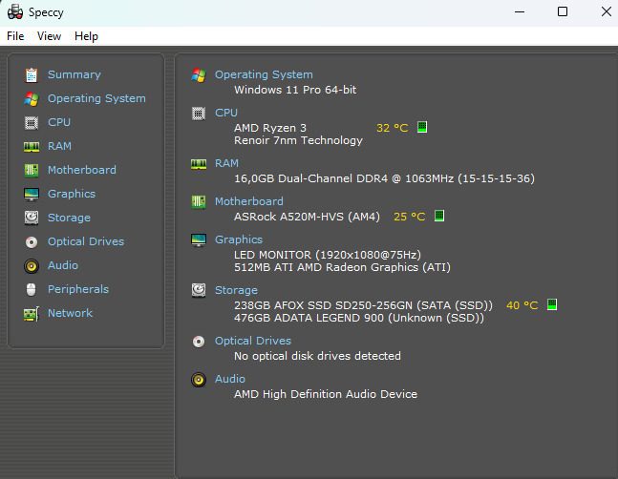Click the Audio speaker icon in summary pane
This screenshot has height=479, width=618.
coord(199,380)
